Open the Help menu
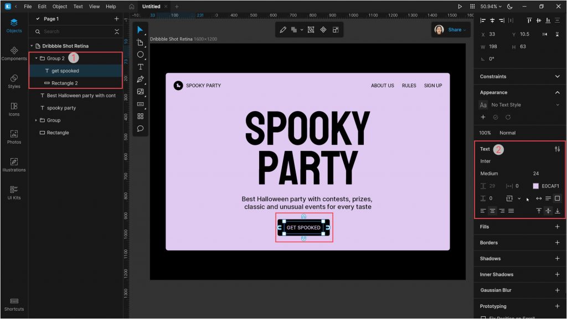 [111, 7]
